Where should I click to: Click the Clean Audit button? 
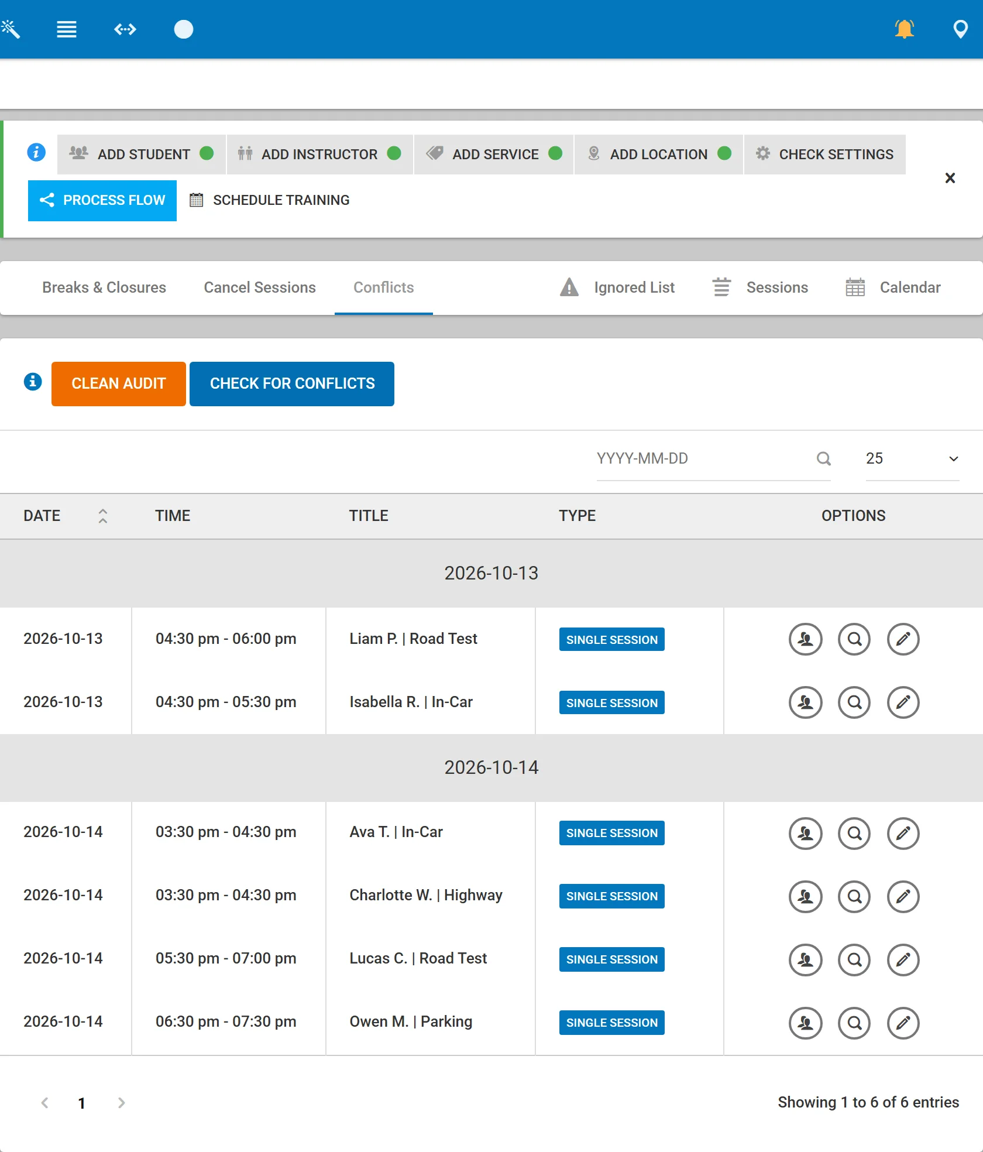(x=119, y=383)
